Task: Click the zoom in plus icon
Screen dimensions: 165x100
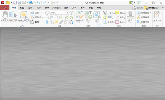Action: 71,13
